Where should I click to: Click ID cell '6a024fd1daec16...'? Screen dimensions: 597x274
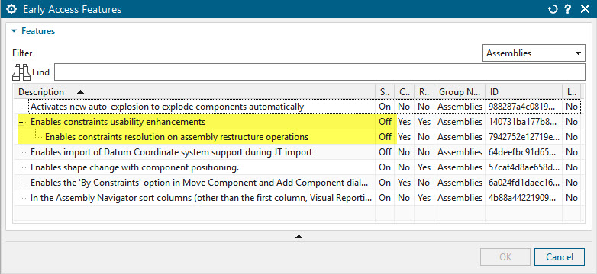tap(523, 183)
